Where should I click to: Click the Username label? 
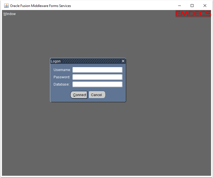62,70
